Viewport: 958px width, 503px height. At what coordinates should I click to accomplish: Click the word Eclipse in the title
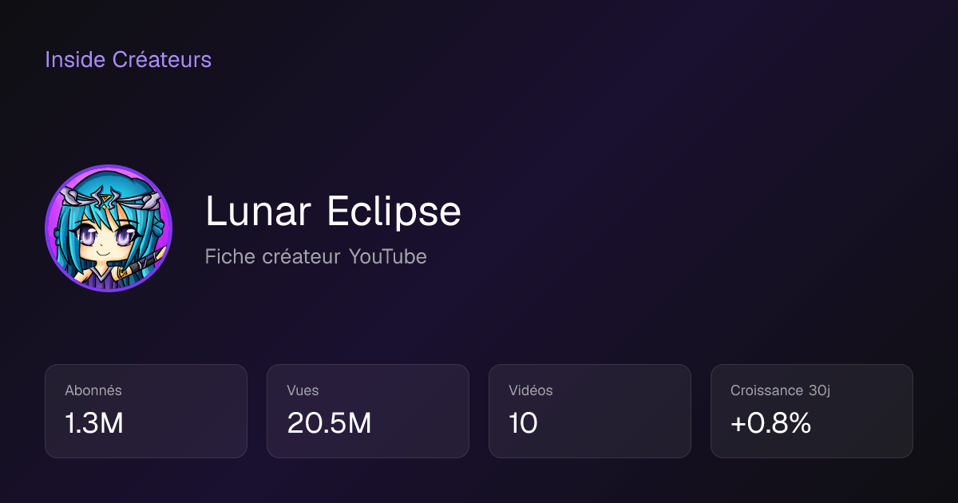point(394,213)
